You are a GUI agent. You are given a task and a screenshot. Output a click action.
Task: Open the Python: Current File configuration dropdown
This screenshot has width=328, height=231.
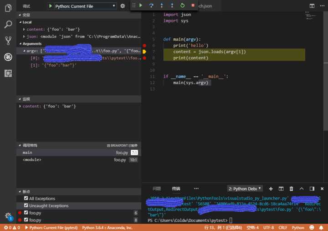point(85,6)
